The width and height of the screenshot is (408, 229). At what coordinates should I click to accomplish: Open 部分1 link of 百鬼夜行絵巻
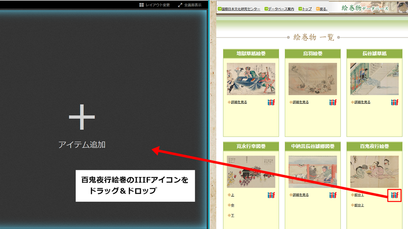pyautogui.click(x=359, y=195)
